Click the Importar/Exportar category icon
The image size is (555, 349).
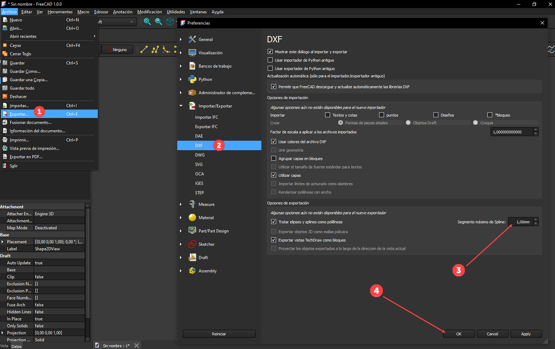click(192, 106)
